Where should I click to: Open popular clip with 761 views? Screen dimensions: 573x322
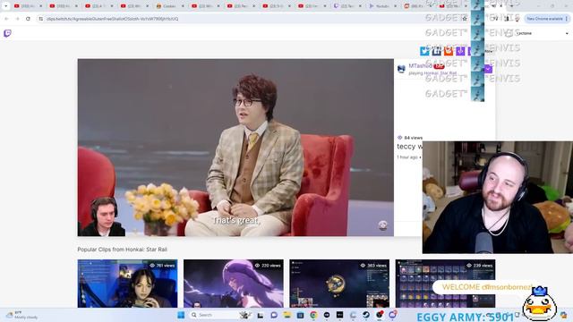coord(127,284)
